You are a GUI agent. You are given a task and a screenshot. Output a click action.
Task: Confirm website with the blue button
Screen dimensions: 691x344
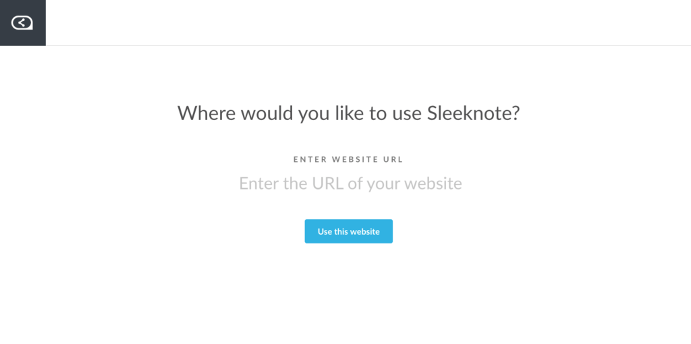(349, 231)
